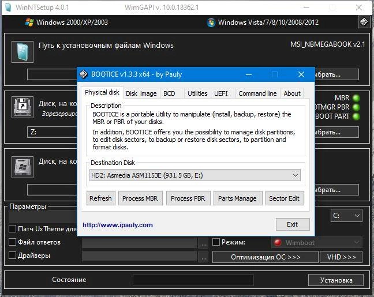Click the BOOTICE title bar diamond icon
This screenshot has width=374, height=297.
[84, 74]
